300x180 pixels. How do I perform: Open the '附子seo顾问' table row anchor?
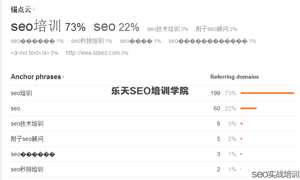pyautogui.click(x=27, y=139)
